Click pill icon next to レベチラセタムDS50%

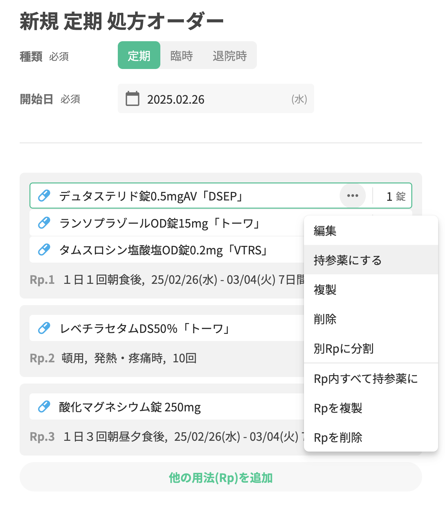[x=44, y=328]
